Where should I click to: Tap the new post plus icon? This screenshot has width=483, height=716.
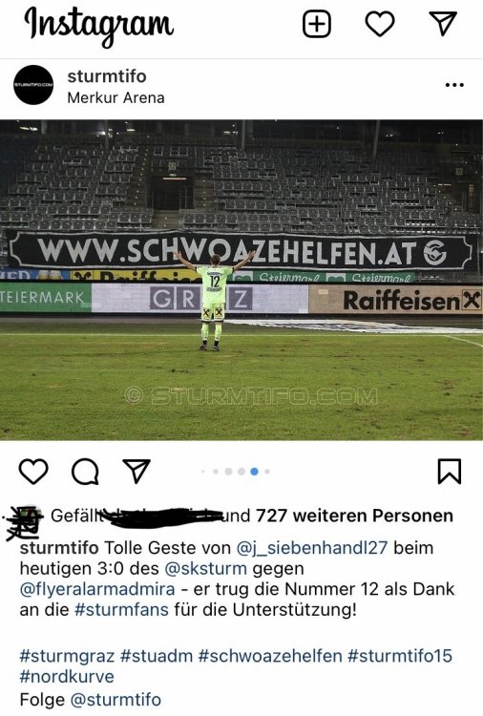316,24
